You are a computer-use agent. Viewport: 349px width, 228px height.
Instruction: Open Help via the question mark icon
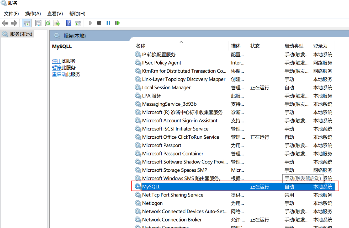[x=68, y=23]
